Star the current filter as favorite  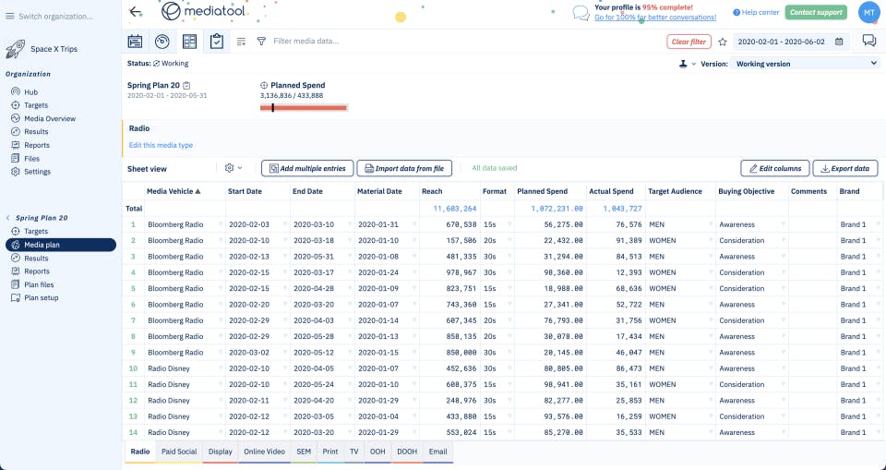click(723, 42)
